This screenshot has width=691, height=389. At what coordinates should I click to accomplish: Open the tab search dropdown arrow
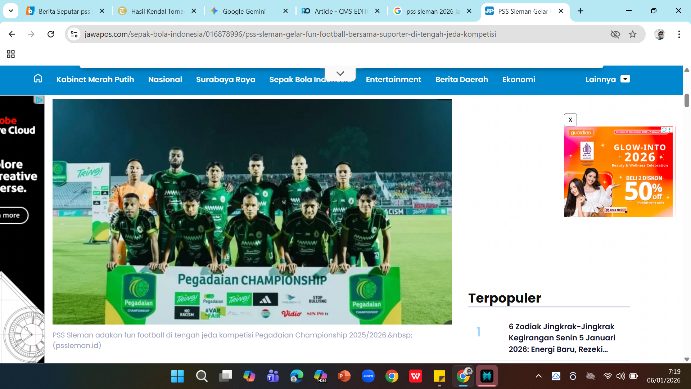pyautogui.click(x=11, y=11)
